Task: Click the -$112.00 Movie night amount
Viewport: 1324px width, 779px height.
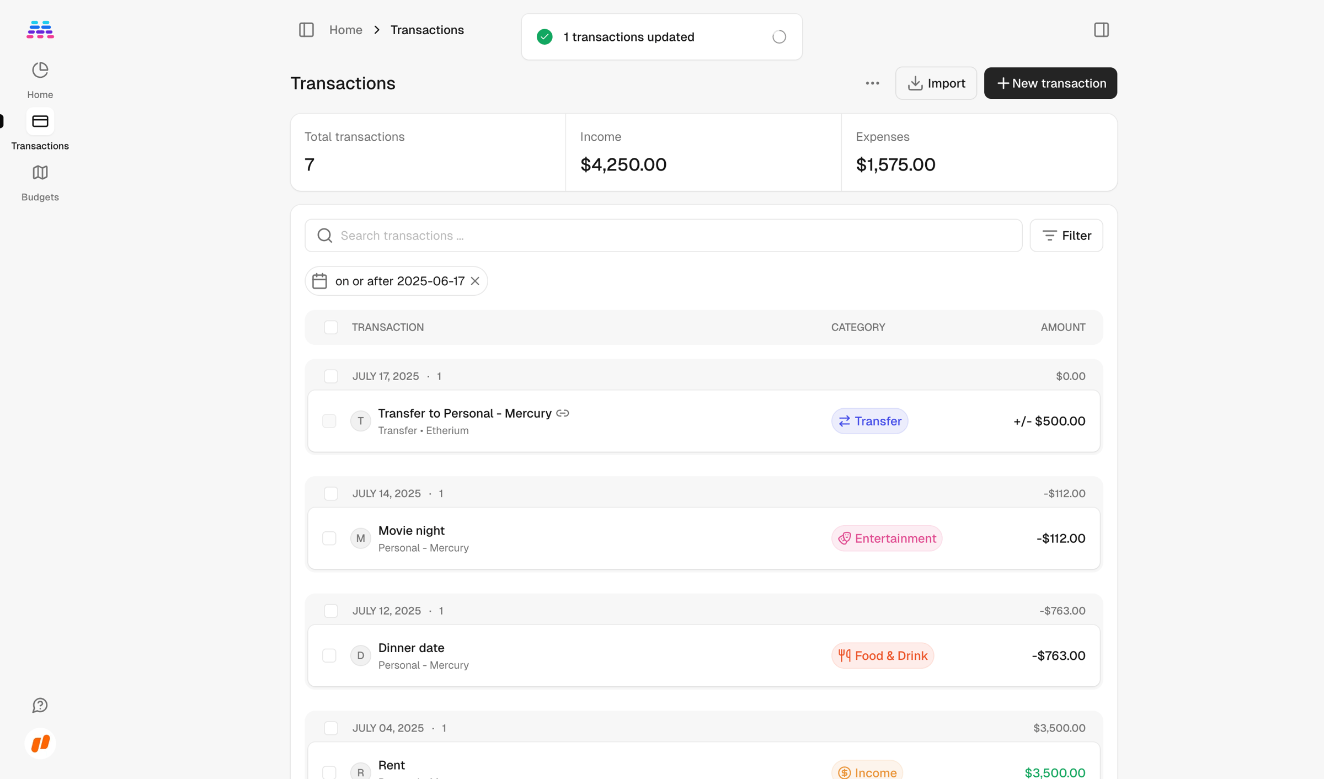Action: tap(1060, 538)
